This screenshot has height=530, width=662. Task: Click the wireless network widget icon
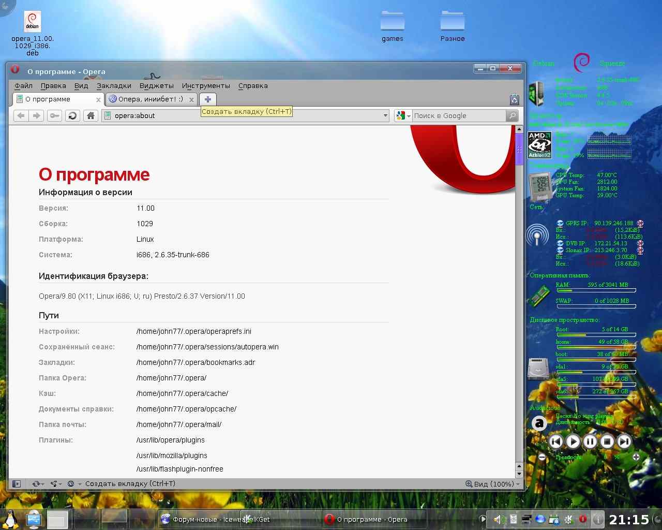coord(537,235)
